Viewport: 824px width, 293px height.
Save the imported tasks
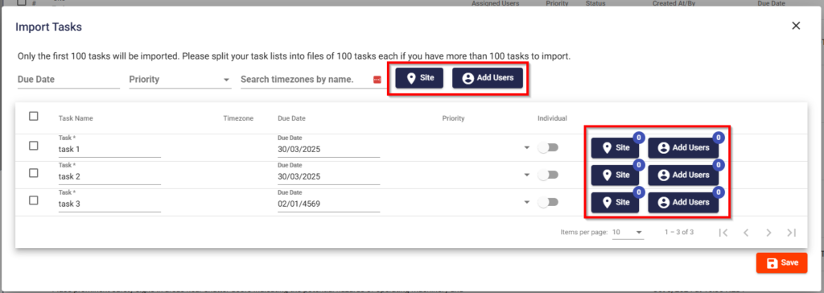781,263
